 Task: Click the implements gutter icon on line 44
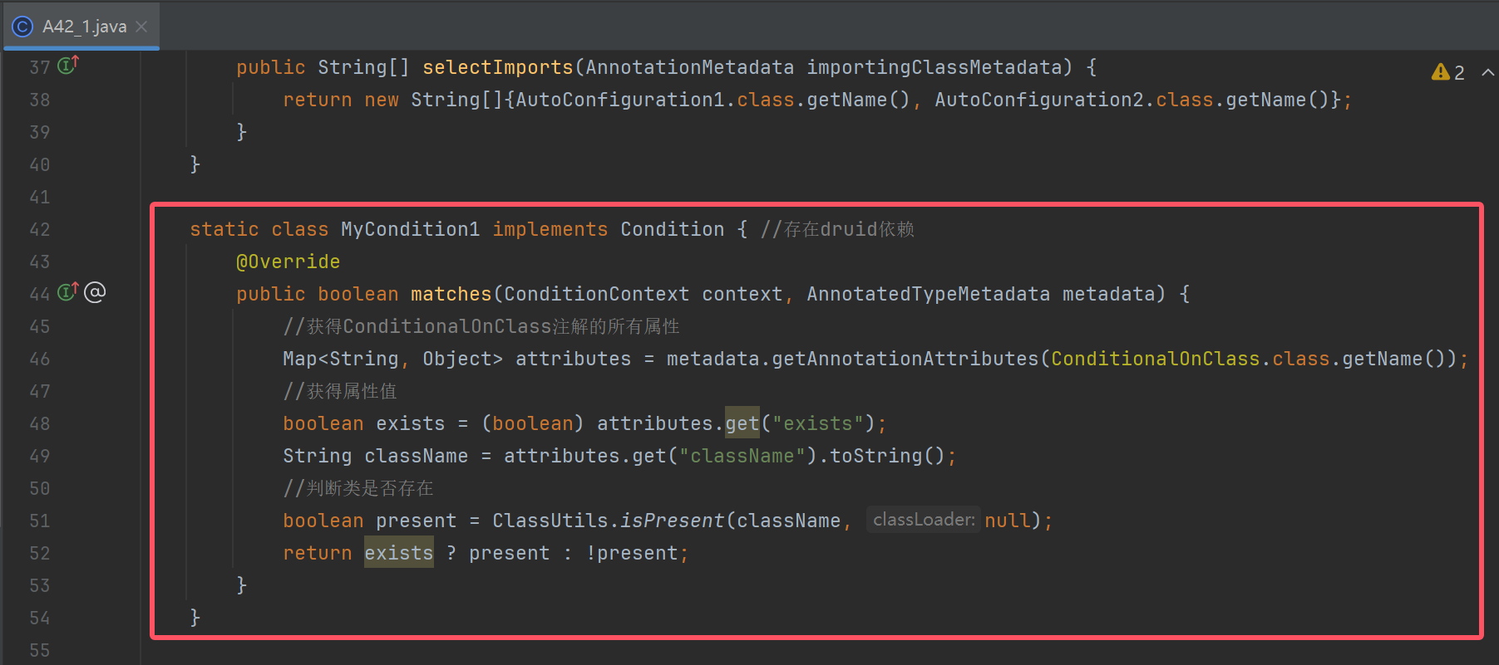tap(68, 291)
